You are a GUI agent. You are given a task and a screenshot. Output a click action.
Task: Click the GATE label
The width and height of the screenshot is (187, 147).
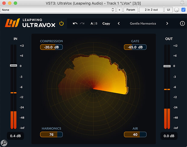135,41
